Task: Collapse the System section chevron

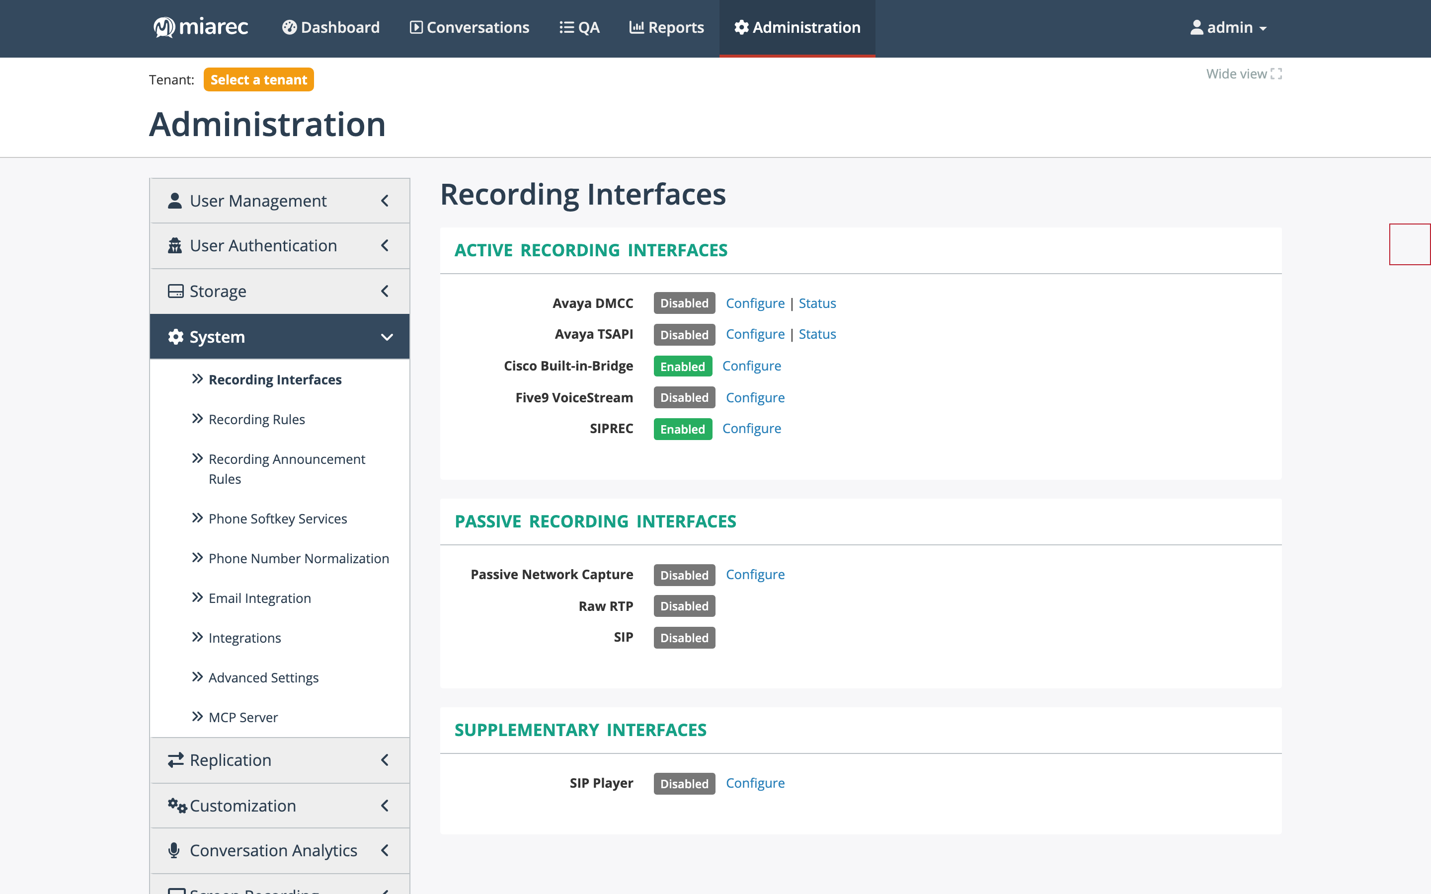Action: coord(387,337)
